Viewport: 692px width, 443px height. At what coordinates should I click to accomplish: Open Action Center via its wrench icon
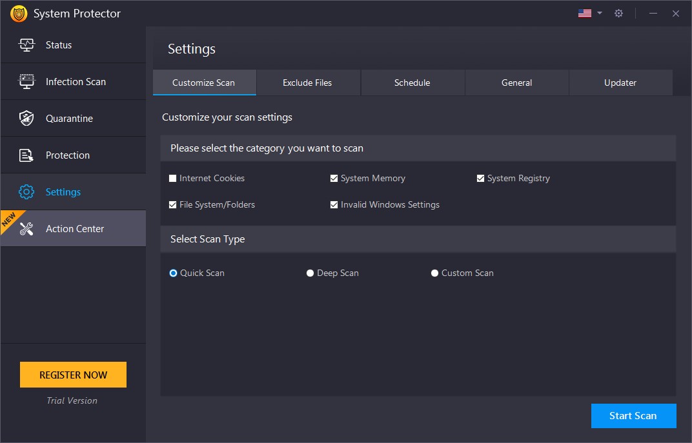[x=26, y=228]
